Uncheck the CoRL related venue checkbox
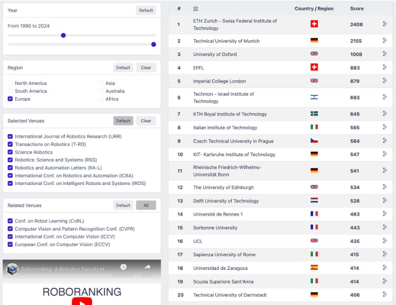Image resolution: width=396 pixels, height=305 pixels. [10, 221]
